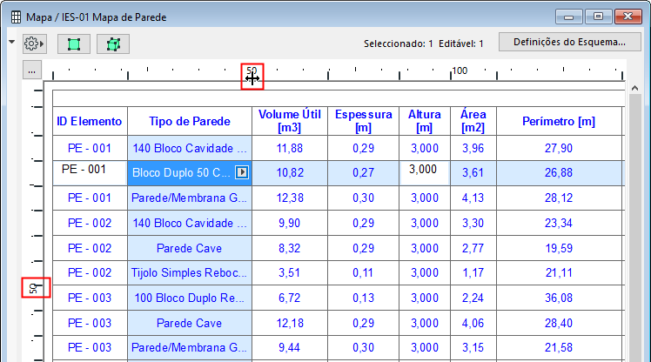The width and height of the screenshot is (651, 362).
Task: Click the area value 4,06
Action: [x=473, y=323]
